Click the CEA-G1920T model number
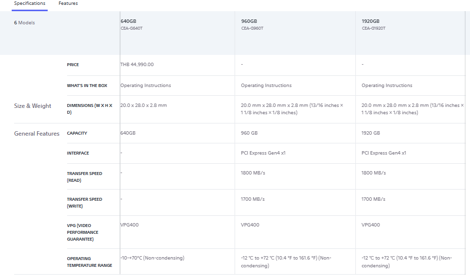This screenshot has width=470, height=279. point(374,28)
